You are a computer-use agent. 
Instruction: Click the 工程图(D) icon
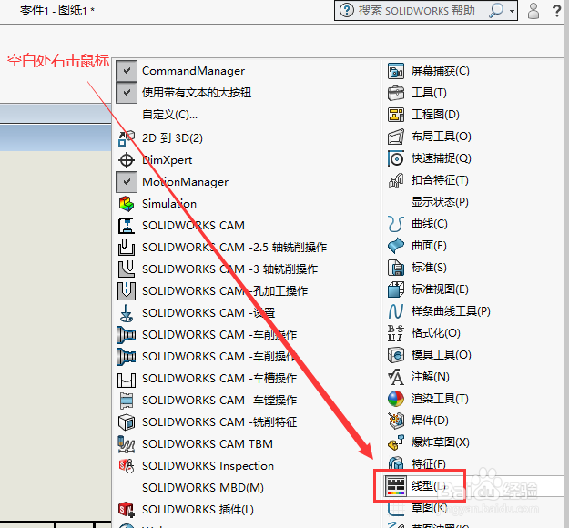pos(396,115)
